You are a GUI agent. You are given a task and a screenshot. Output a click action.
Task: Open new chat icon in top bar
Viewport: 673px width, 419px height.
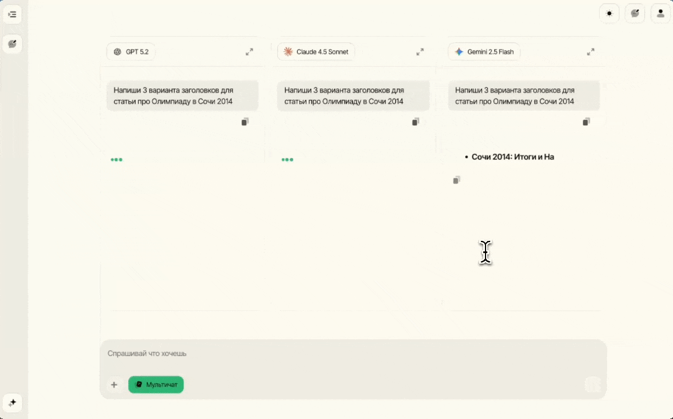(635, 14)
